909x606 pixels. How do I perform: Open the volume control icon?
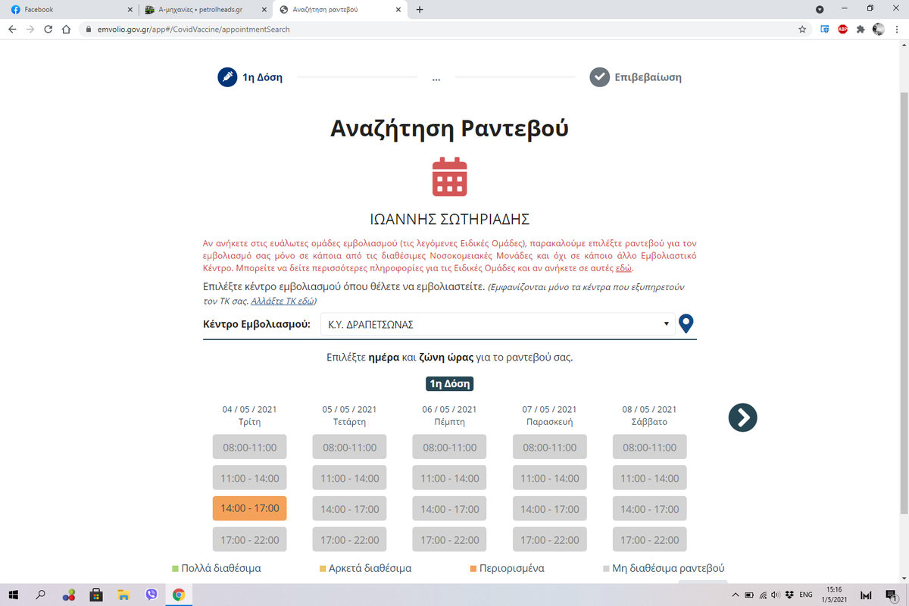point(776,595)
